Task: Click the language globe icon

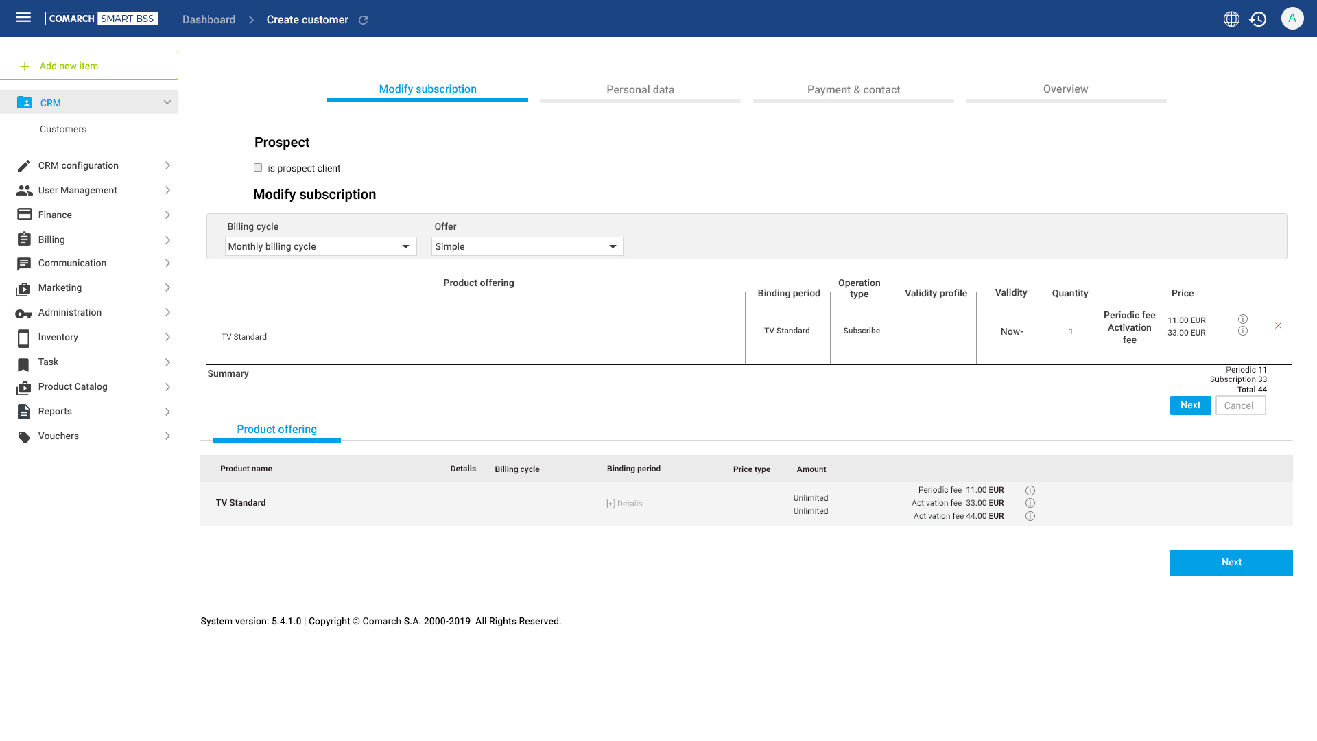Action: [1231, 19]
